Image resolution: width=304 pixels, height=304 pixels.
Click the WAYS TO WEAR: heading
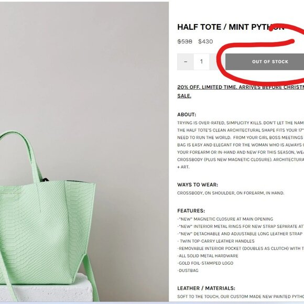point(198,185)
